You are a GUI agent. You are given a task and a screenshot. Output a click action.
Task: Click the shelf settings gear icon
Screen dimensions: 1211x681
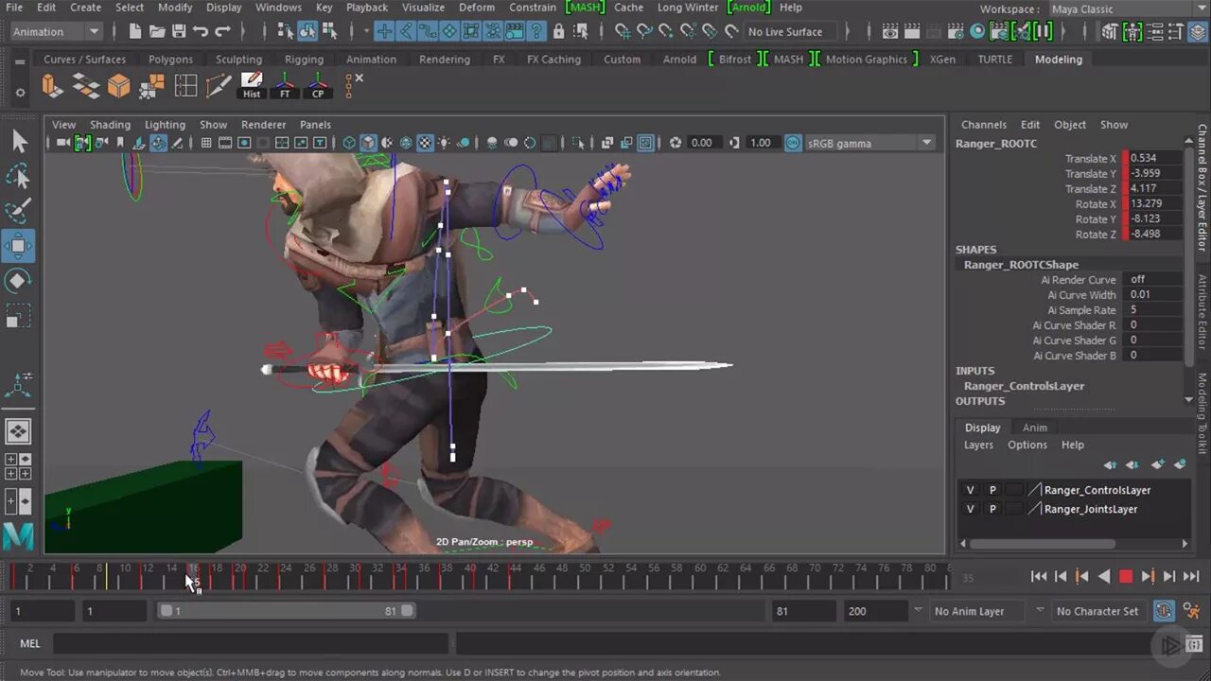click(20, 93)
